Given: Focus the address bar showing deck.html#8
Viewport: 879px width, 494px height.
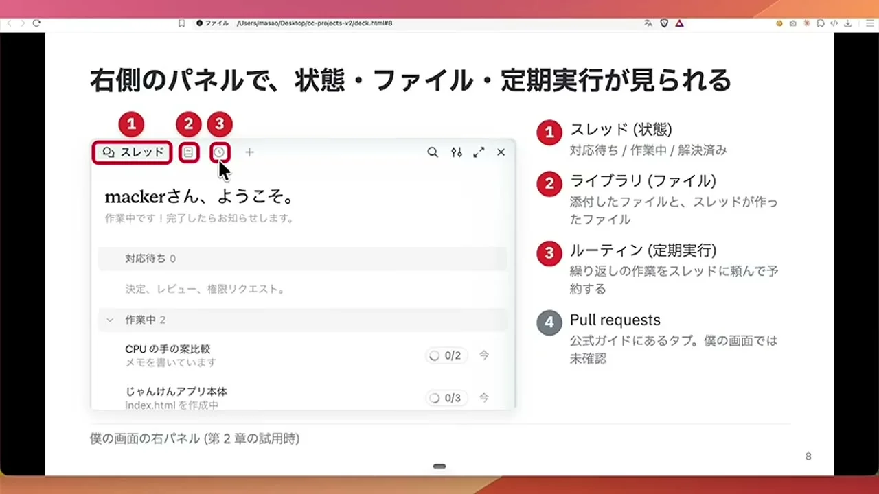Looking at the screenshot, I should (315, 23).
